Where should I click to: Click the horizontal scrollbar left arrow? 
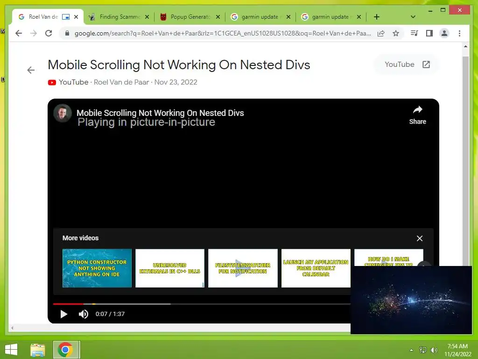(12, 328)
